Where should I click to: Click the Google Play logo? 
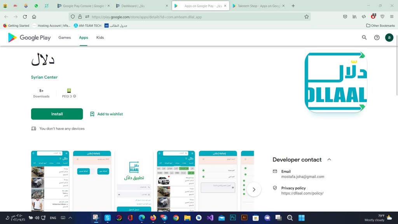[x=29, y=38]
